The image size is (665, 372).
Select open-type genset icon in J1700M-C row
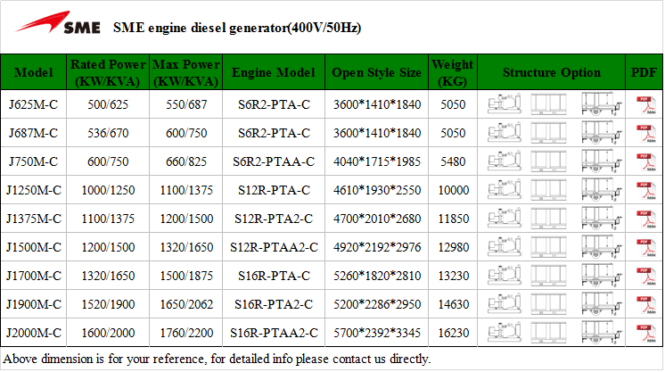(505, 275)
